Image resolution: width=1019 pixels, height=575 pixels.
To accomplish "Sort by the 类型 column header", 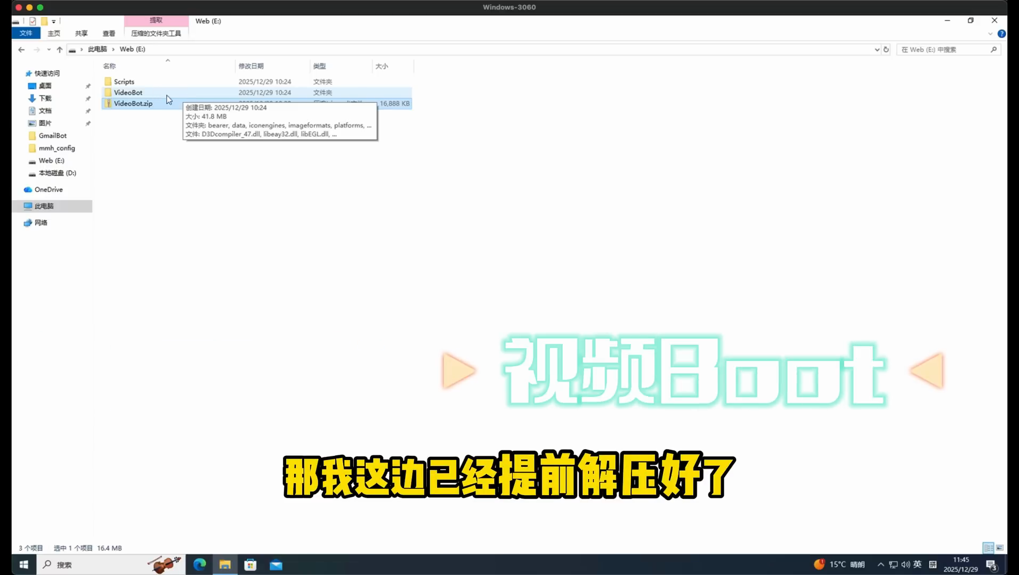I will (x=341, y=66).
